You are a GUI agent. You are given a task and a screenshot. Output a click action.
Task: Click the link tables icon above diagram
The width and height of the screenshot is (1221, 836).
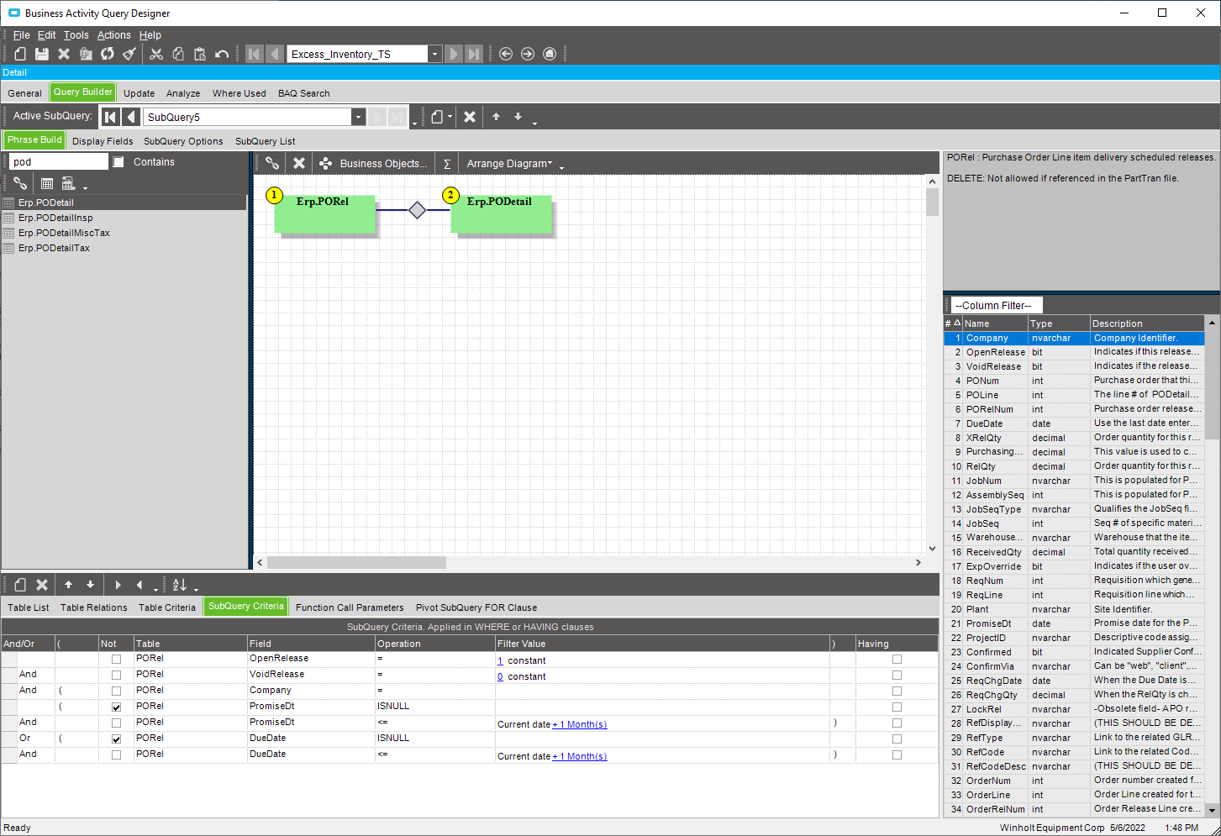point(272,164)
